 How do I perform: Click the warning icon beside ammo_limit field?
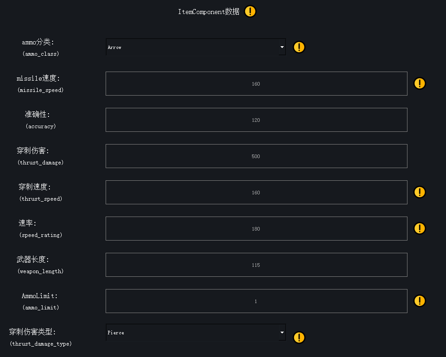point(420,301)
